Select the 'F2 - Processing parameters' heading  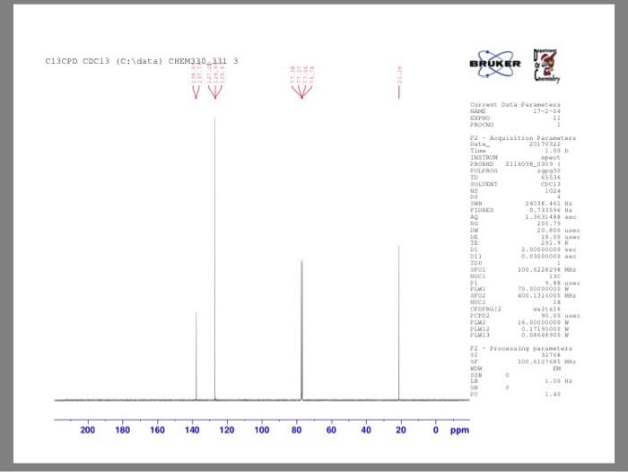click(521, 348)
